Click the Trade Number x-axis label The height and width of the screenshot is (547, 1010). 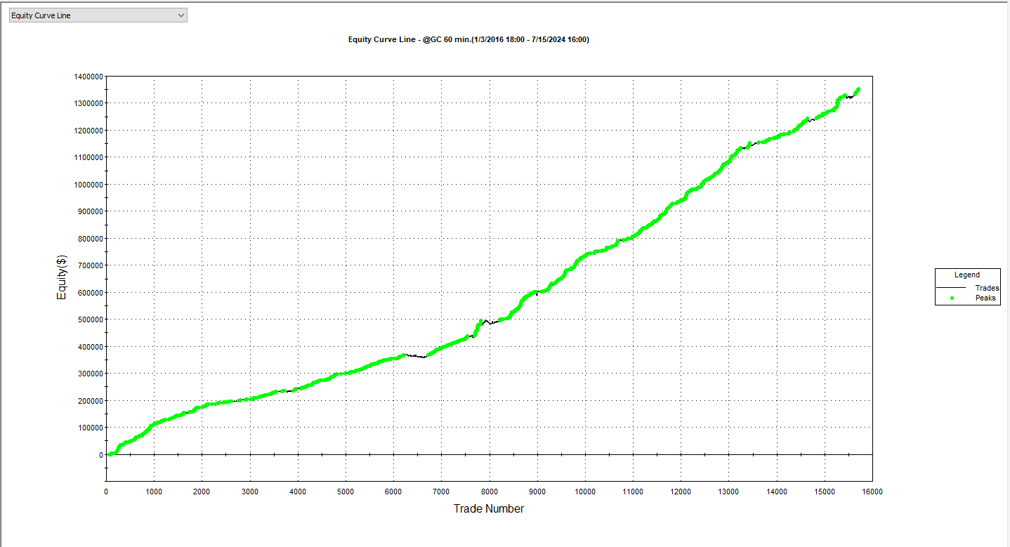click(488, 508)
